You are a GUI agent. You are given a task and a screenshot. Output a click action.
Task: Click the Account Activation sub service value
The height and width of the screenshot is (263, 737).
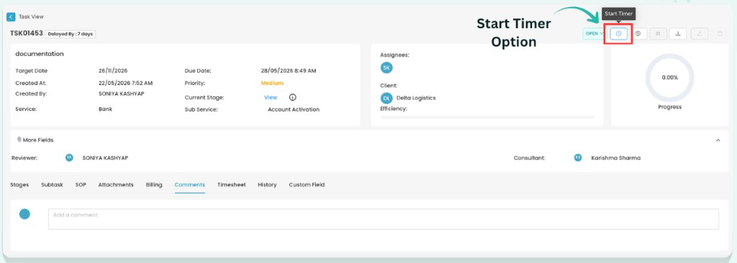click(x=294, y=109)
